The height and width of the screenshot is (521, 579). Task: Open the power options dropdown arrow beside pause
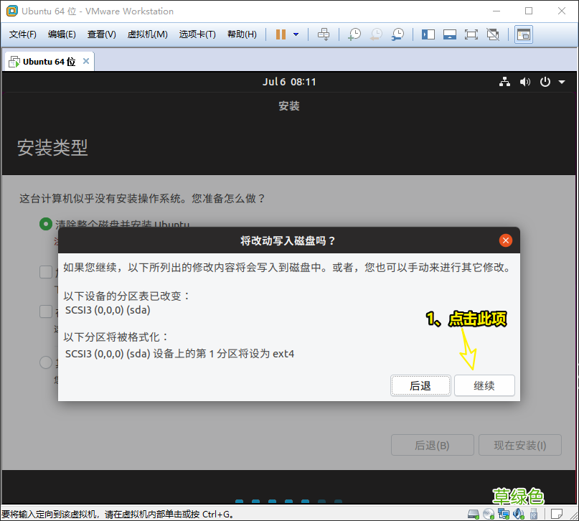296,34
